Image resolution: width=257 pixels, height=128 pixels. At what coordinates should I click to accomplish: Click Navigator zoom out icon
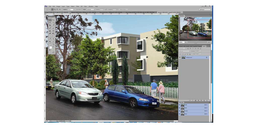click(x=186, y=42)
